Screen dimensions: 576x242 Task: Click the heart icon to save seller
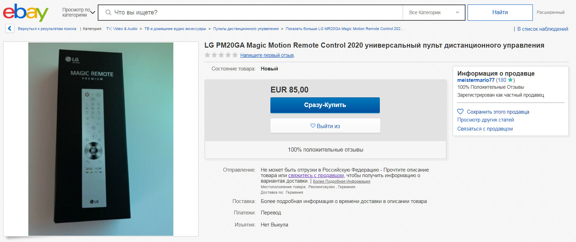tap(460, 112)
